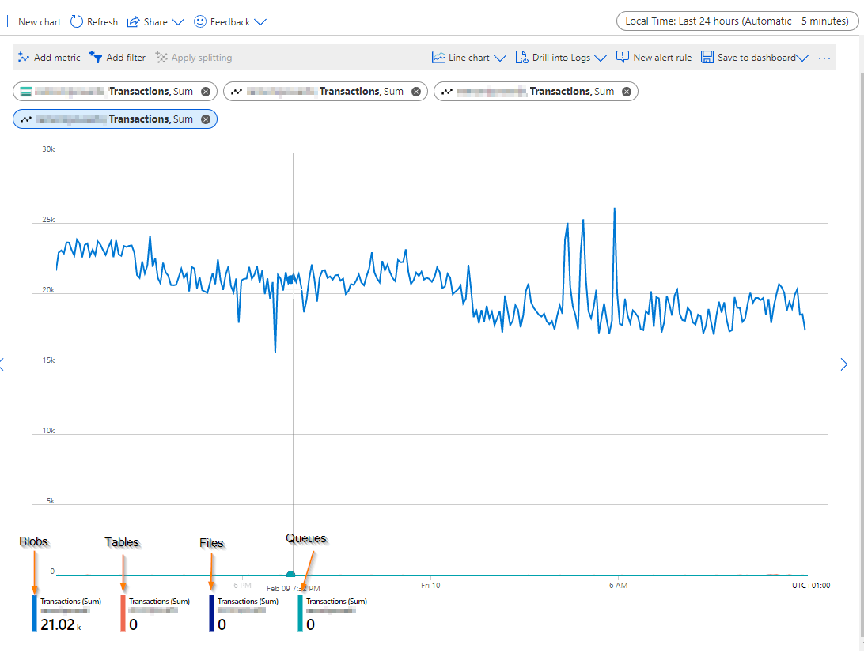Image resolution: width=864 pixels, height=660 pixels.
Task: Remove the first Transactions Sum metric chip
Action: click(206, 92)
